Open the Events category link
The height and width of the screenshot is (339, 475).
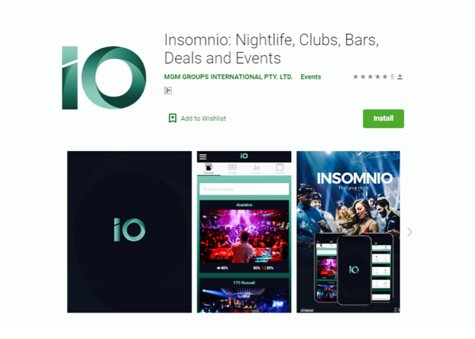click(x=311, y=77)
